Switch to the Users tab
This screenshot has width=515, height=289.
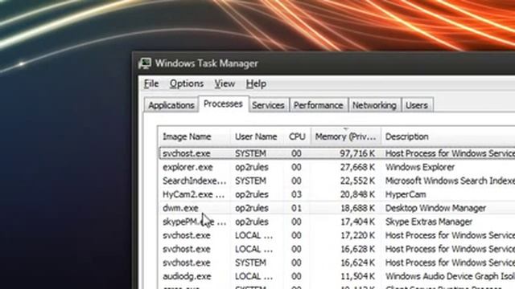417,105
